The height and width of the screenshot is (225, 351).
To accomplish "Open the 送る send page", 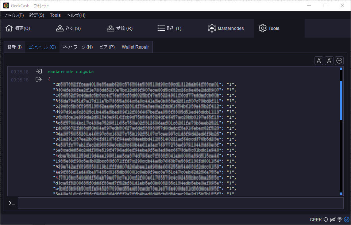I will (68, 28).
